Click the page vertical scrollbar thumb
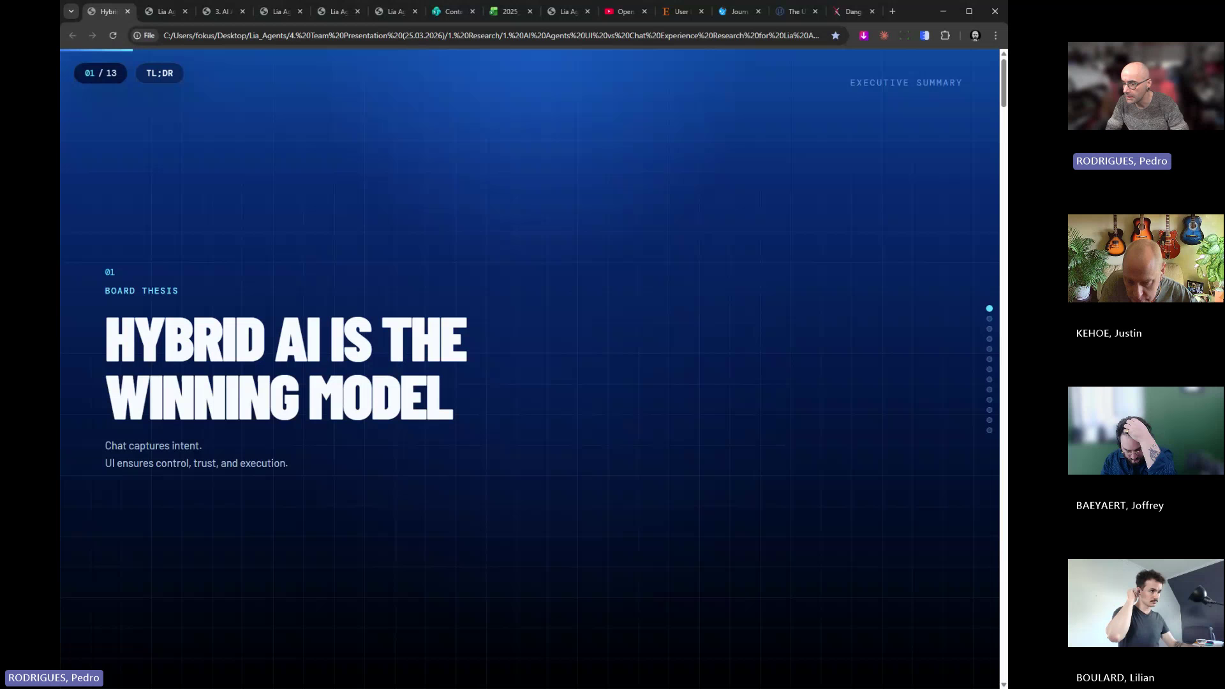This screenshot has width=1225, height=689. point(1003,83)
